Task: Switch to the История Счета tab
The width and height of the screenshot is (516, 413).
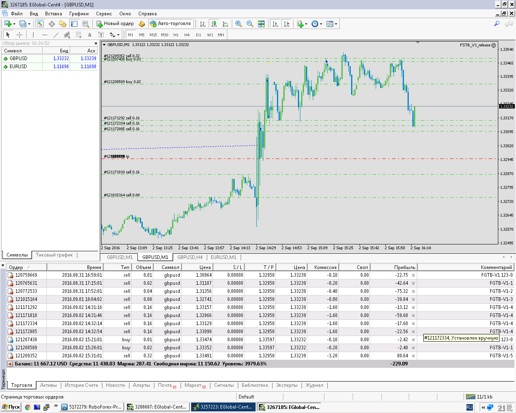Action: coord(81,385)
